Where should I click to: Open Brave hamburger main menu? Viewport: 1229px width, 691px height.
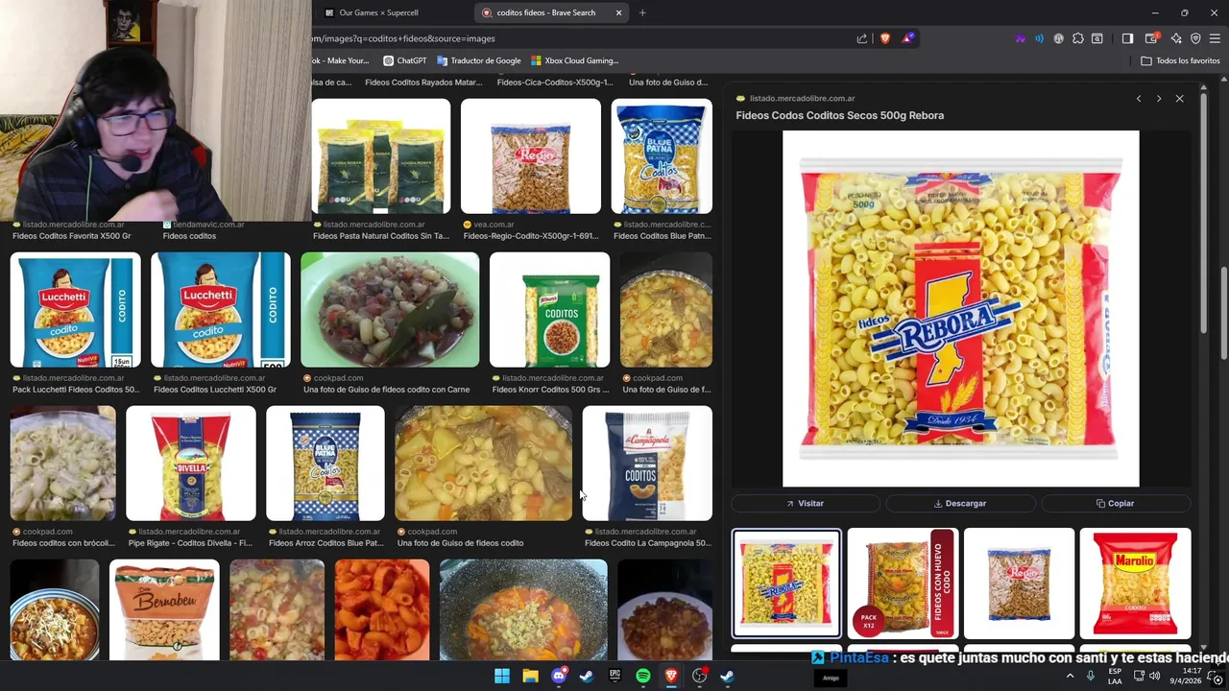1215,38
